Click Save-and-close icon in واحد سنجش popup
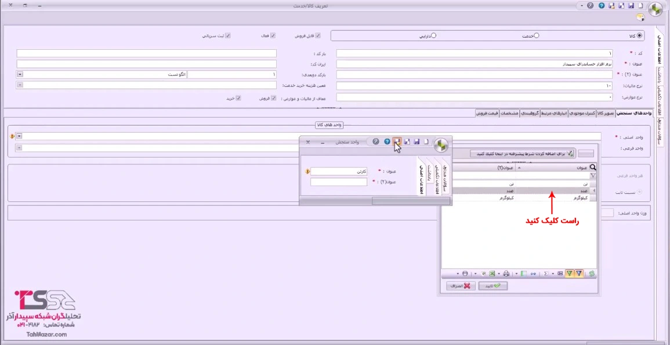The height and width of the screenshot is (345, 670). pos(397,141)
